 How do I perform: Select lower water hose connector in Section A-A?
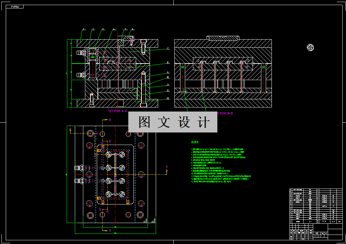click(x=81, y=75)
